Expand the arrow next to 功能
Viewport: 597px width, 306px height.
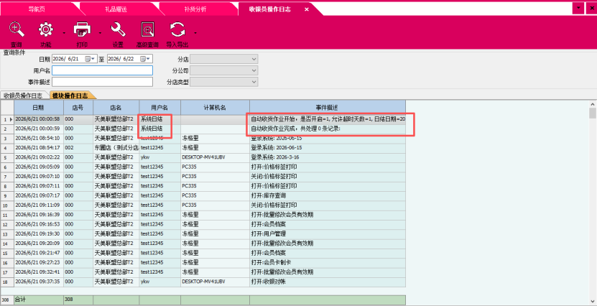pos(64,33)
